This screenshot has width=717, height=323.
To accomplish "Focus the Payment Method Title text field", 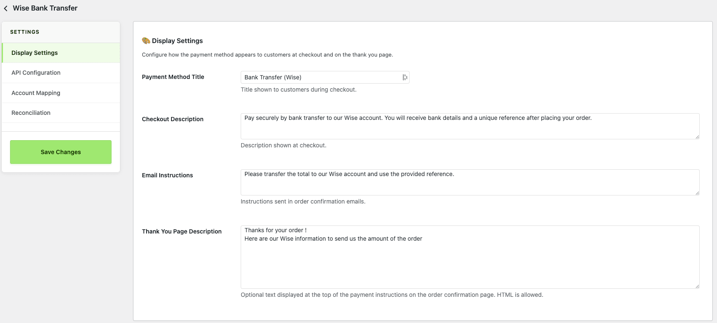I will coord(321,77).
